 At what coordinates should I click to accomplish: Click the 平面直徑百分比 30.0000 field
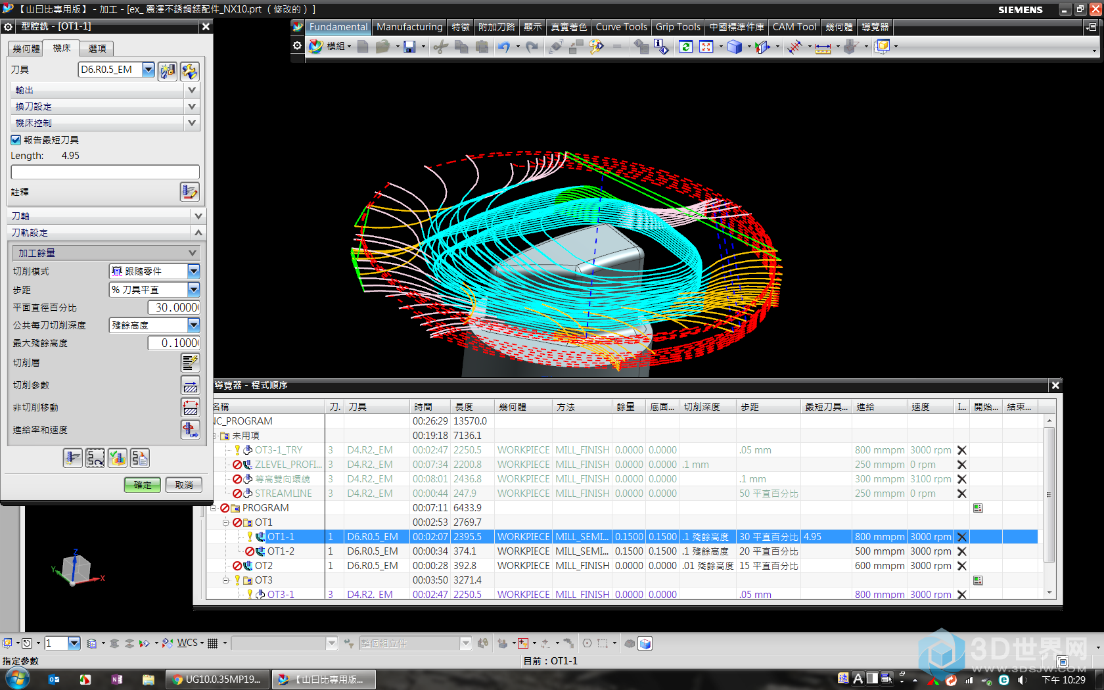coord(174,308)
